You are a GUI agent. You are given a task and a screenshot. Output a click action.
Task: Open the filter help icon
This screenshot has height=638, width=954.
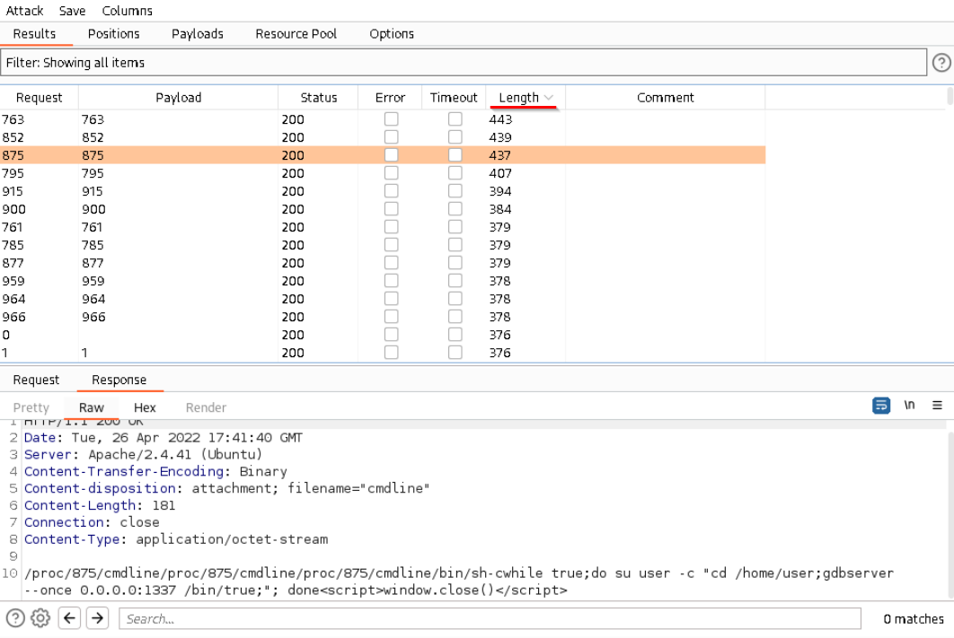(x=941, y=63)
